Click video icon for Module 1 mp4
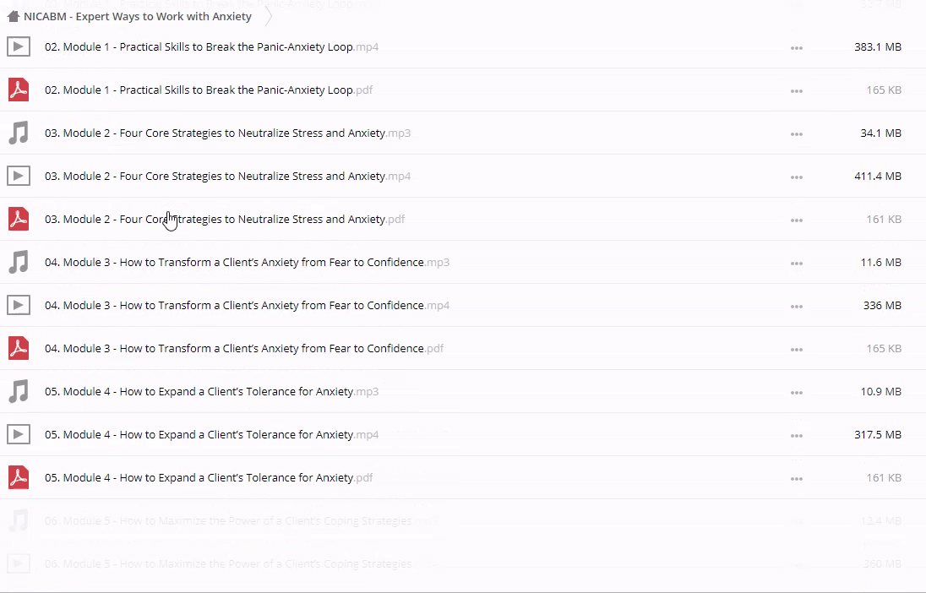The width and height of the screenshot is (926, 593). point(19,47)
